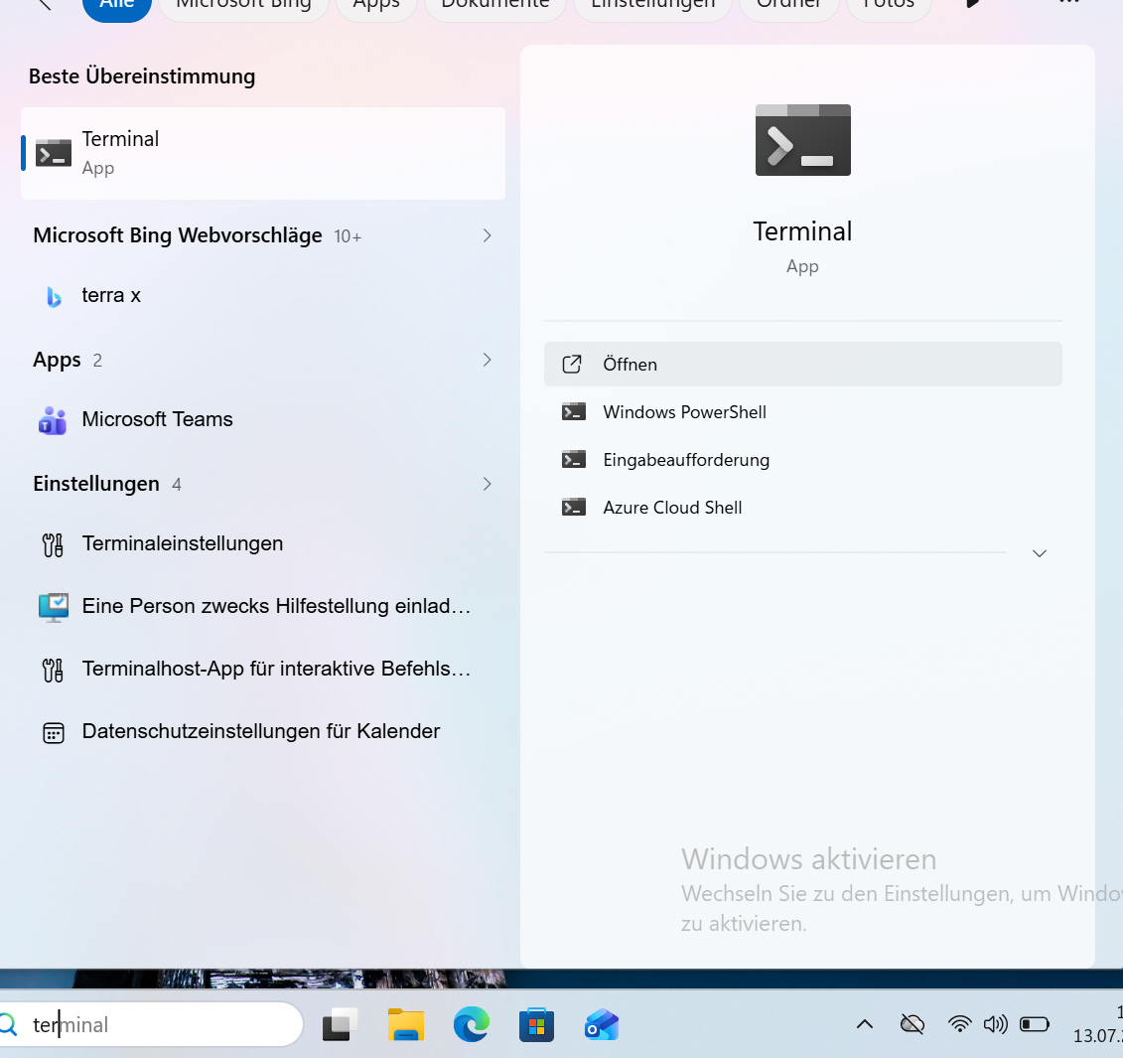Click the Terminaleinstellungen settings icon
Image resolution: width=1123 pixels, height=1058 pixels.
point(53,544)
